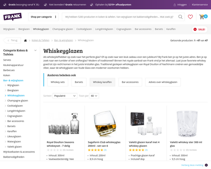Open Bakbenodigdheden sidebar category
211x169 pixels.
click(x=14, y=157)
